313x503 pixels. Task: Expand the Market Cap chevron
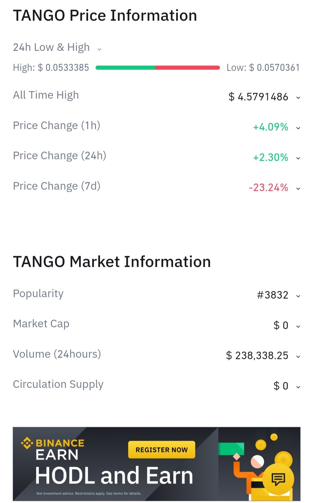[x=298, y=326]
